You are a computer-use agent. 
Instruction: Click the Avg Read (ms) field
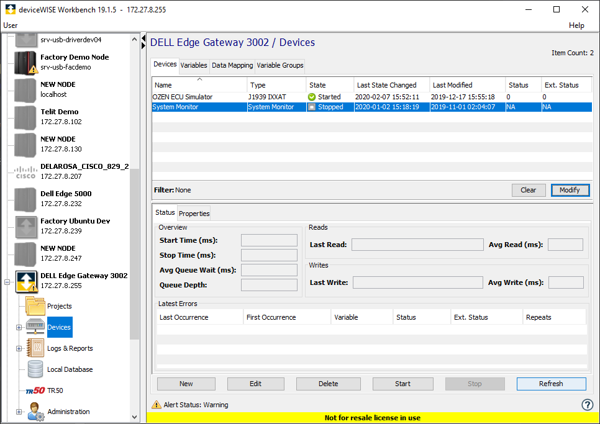[x=566, y=245]
